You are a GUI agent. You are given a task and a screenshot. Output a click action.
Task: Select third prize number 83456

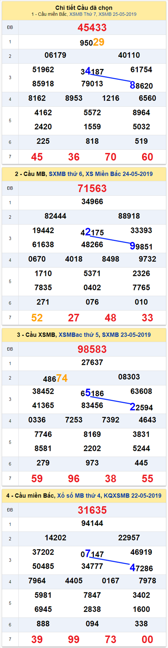tap(92, 405)
